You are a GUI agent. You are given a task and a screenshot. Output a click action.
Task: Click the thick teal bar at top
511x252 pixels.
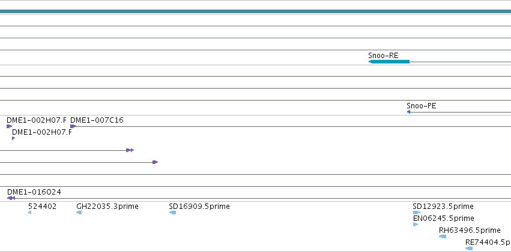point(256,11)
